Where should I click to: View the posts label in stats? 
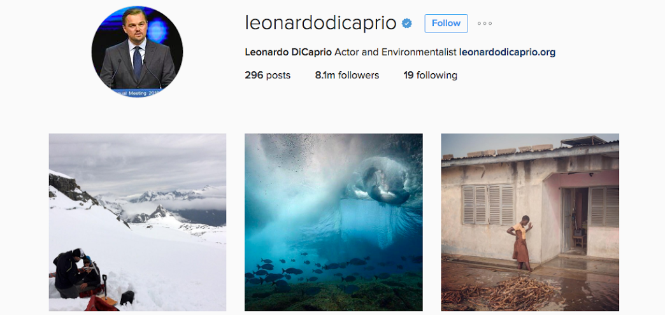click(278, 76)
